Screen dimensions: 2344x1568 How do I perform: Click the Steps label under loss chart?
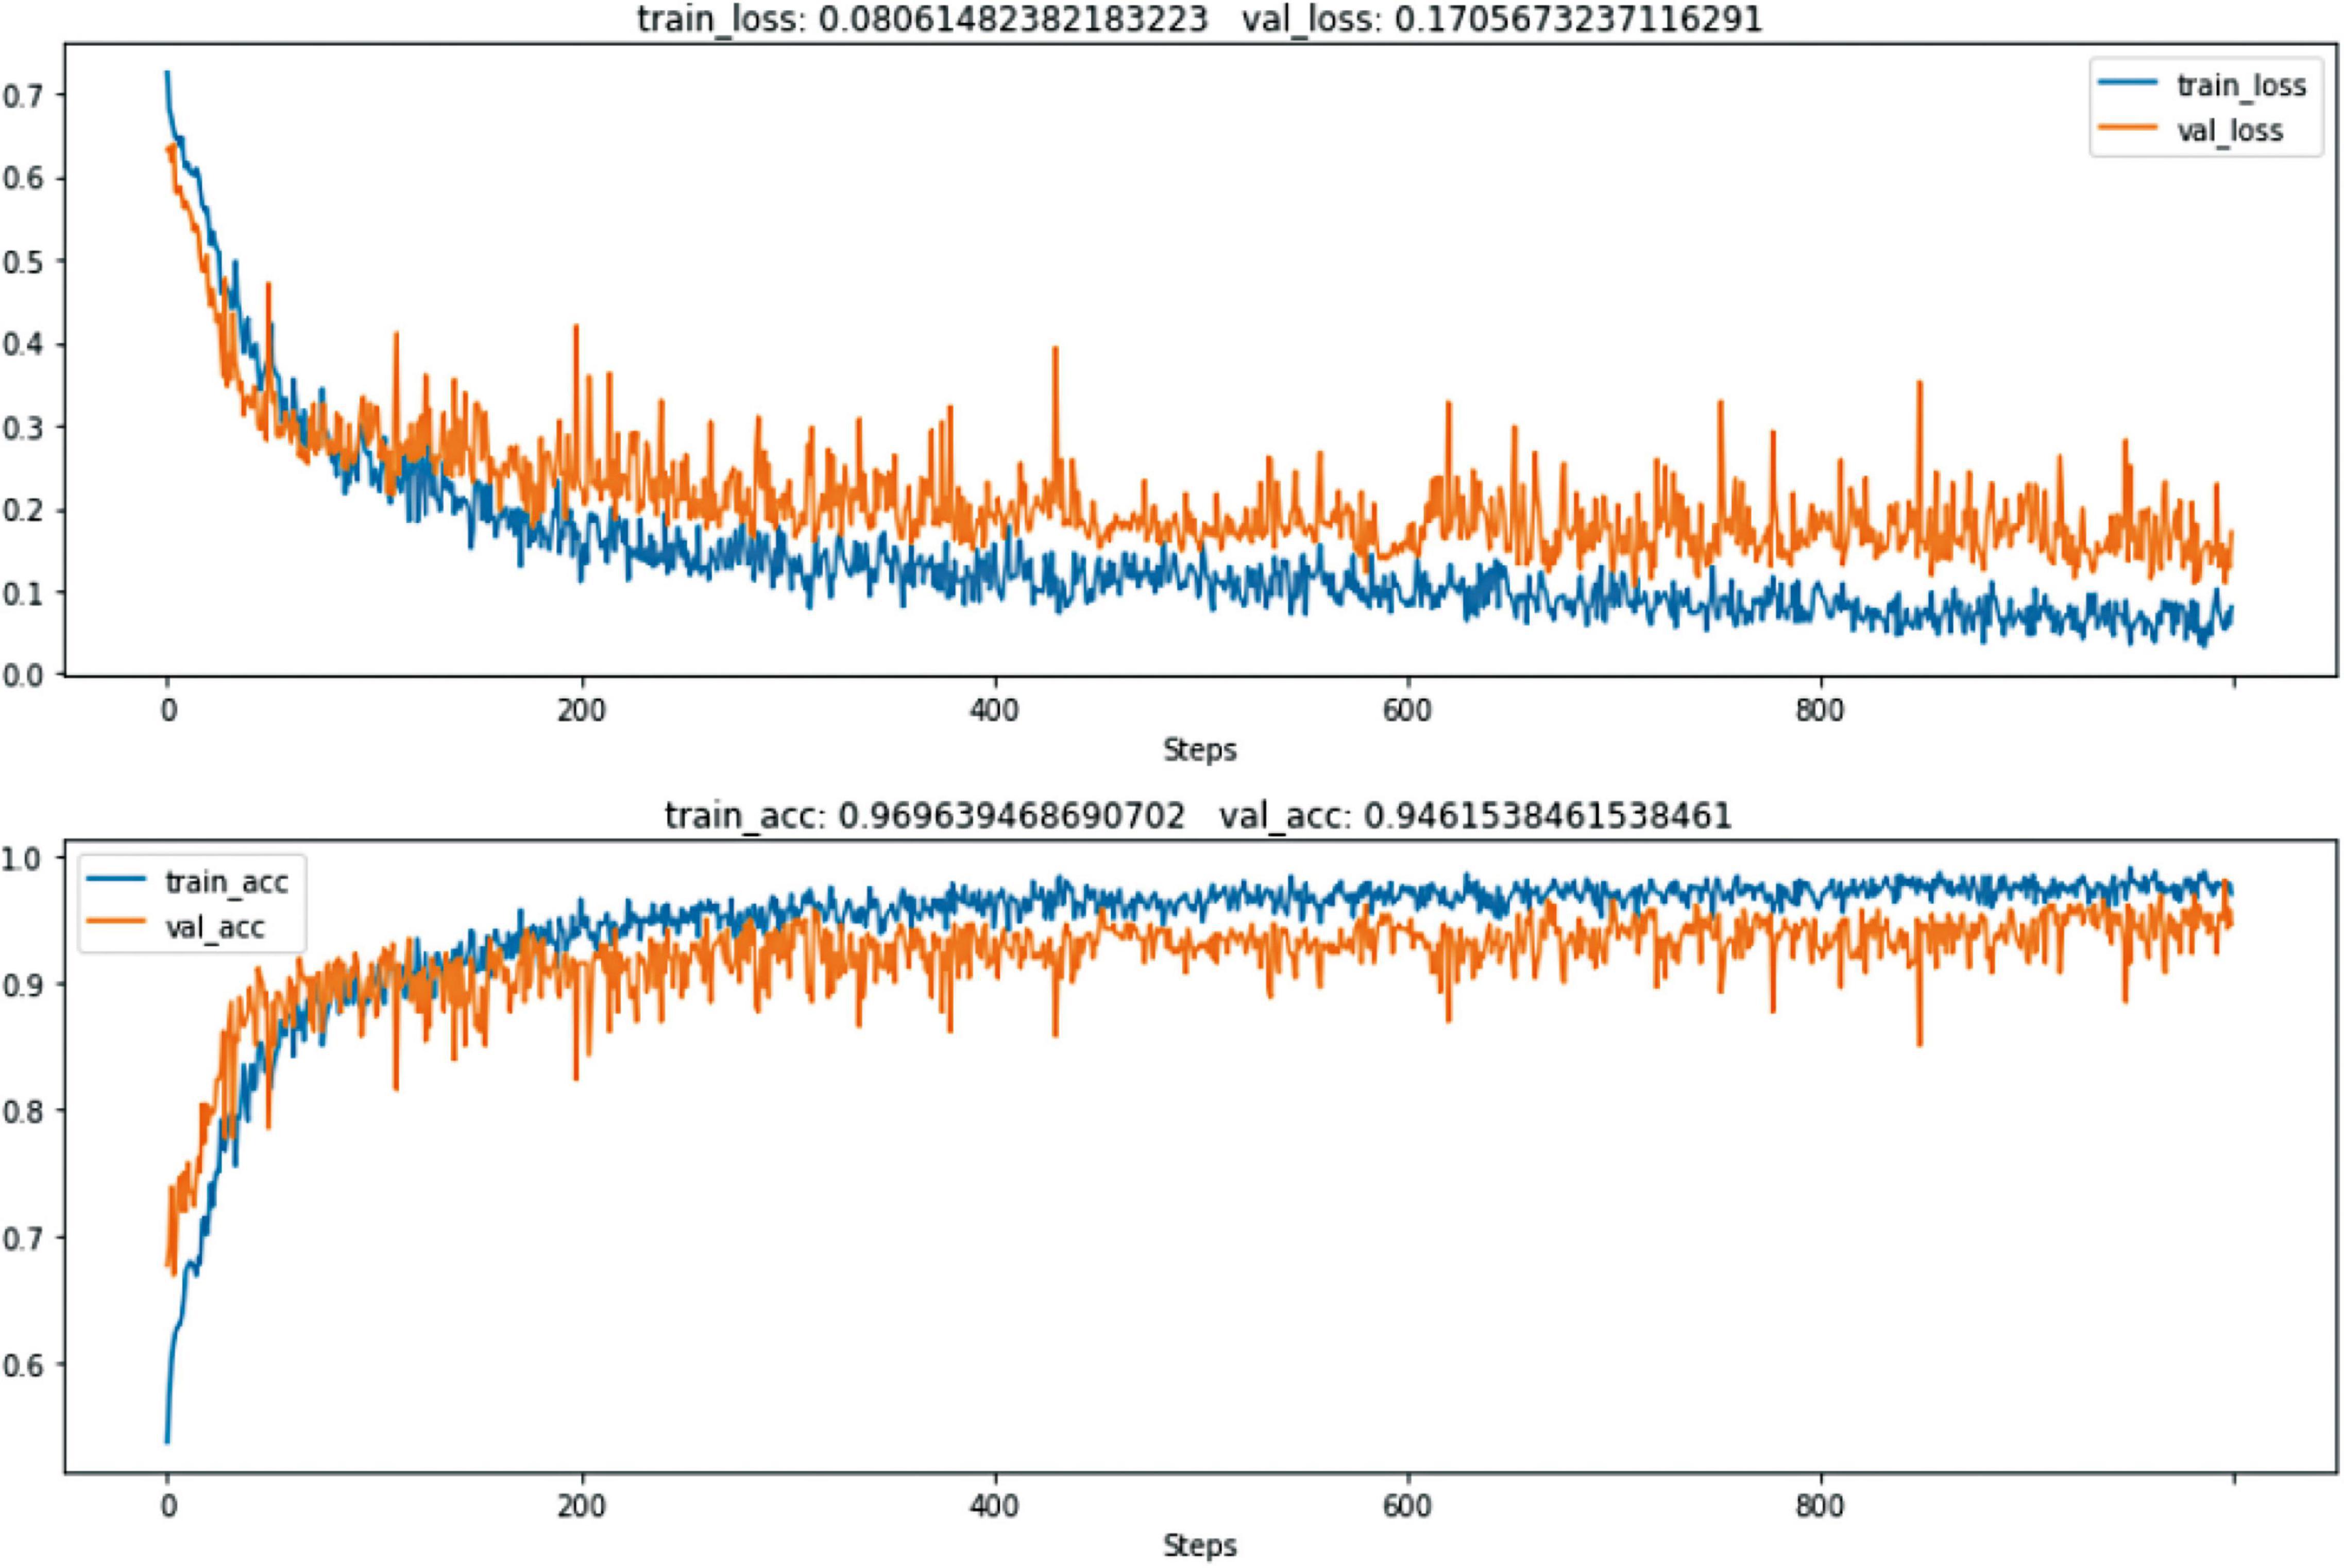click(1199, 749)
